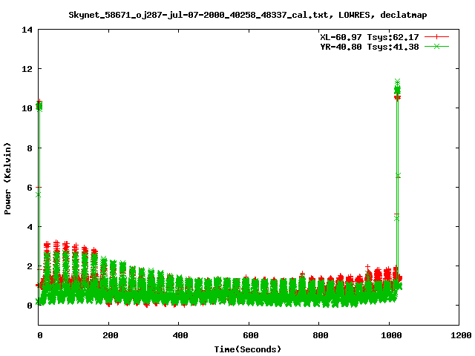Image resolution: width=475 pixels, height=356 pixels.
Task: Click the plot title Skynet_58671_oj287 text
Action: pyautogui.click(x=247, y=15)
